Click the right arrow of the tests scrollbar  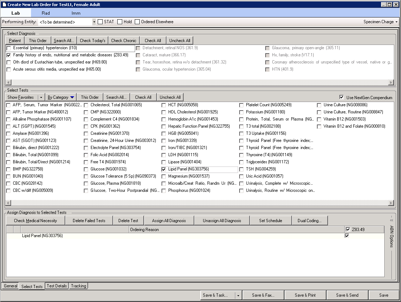[391, 203]
